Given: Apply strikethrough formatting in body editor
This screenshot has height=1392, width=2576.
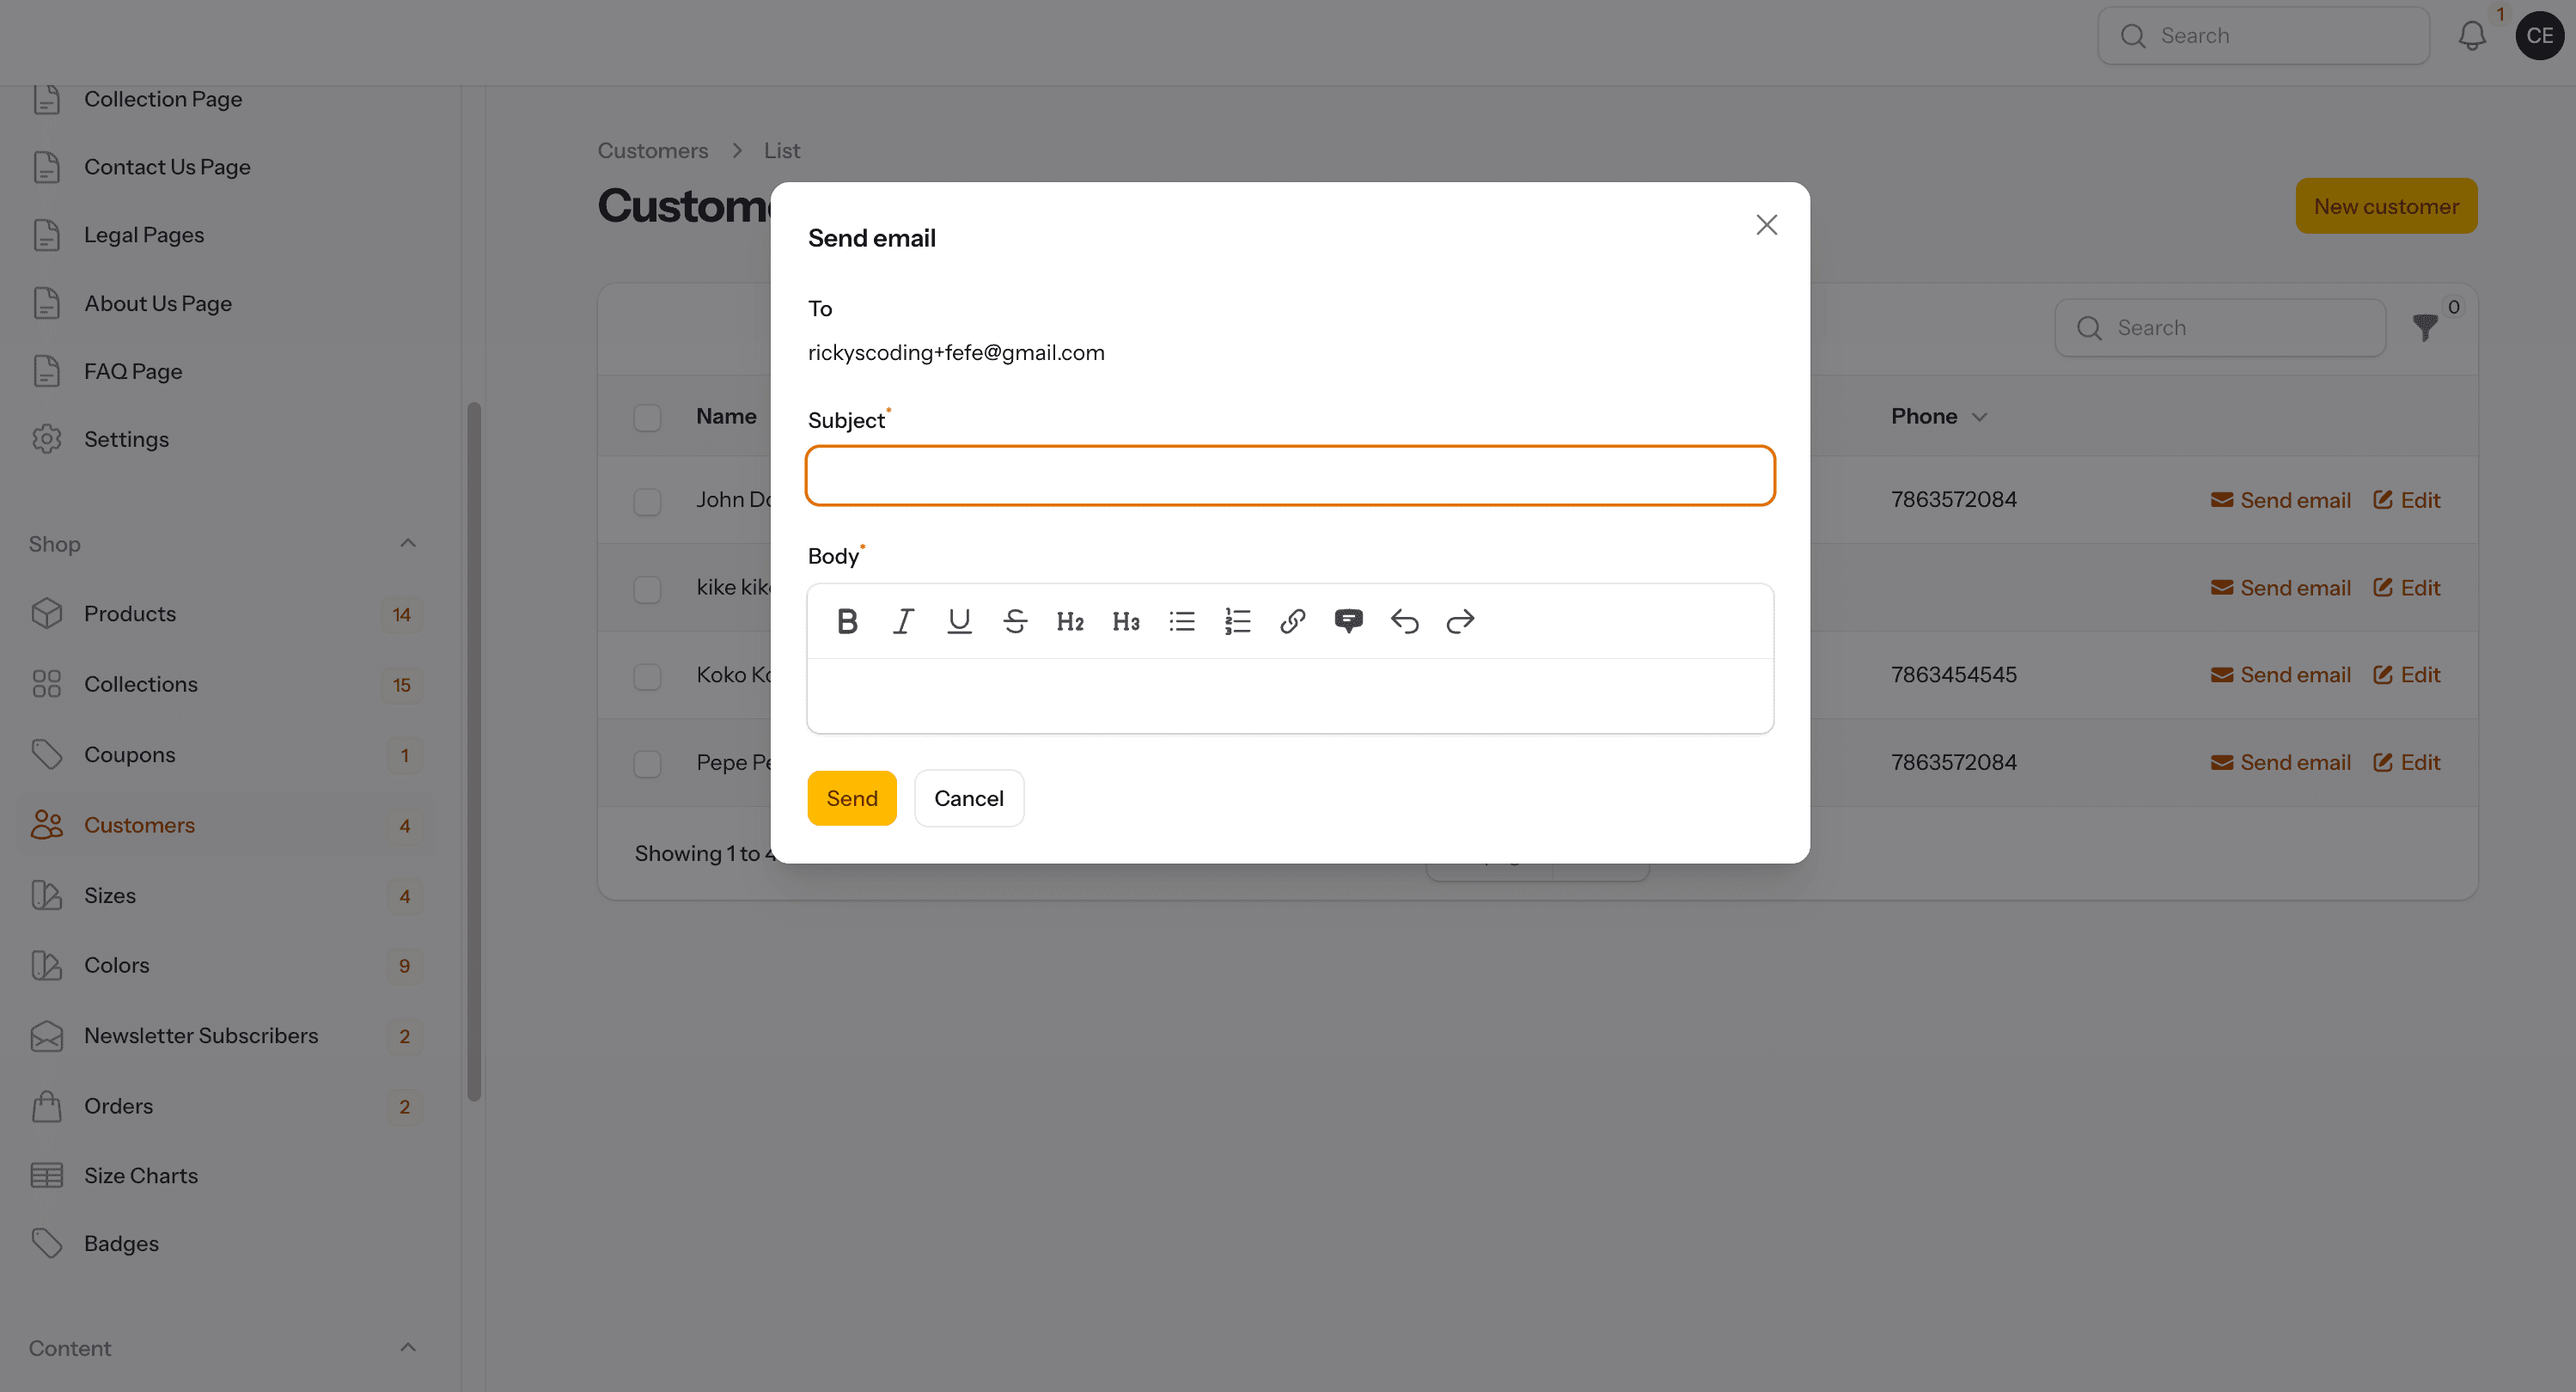Looking at the screenshot, I should 1015,621.
